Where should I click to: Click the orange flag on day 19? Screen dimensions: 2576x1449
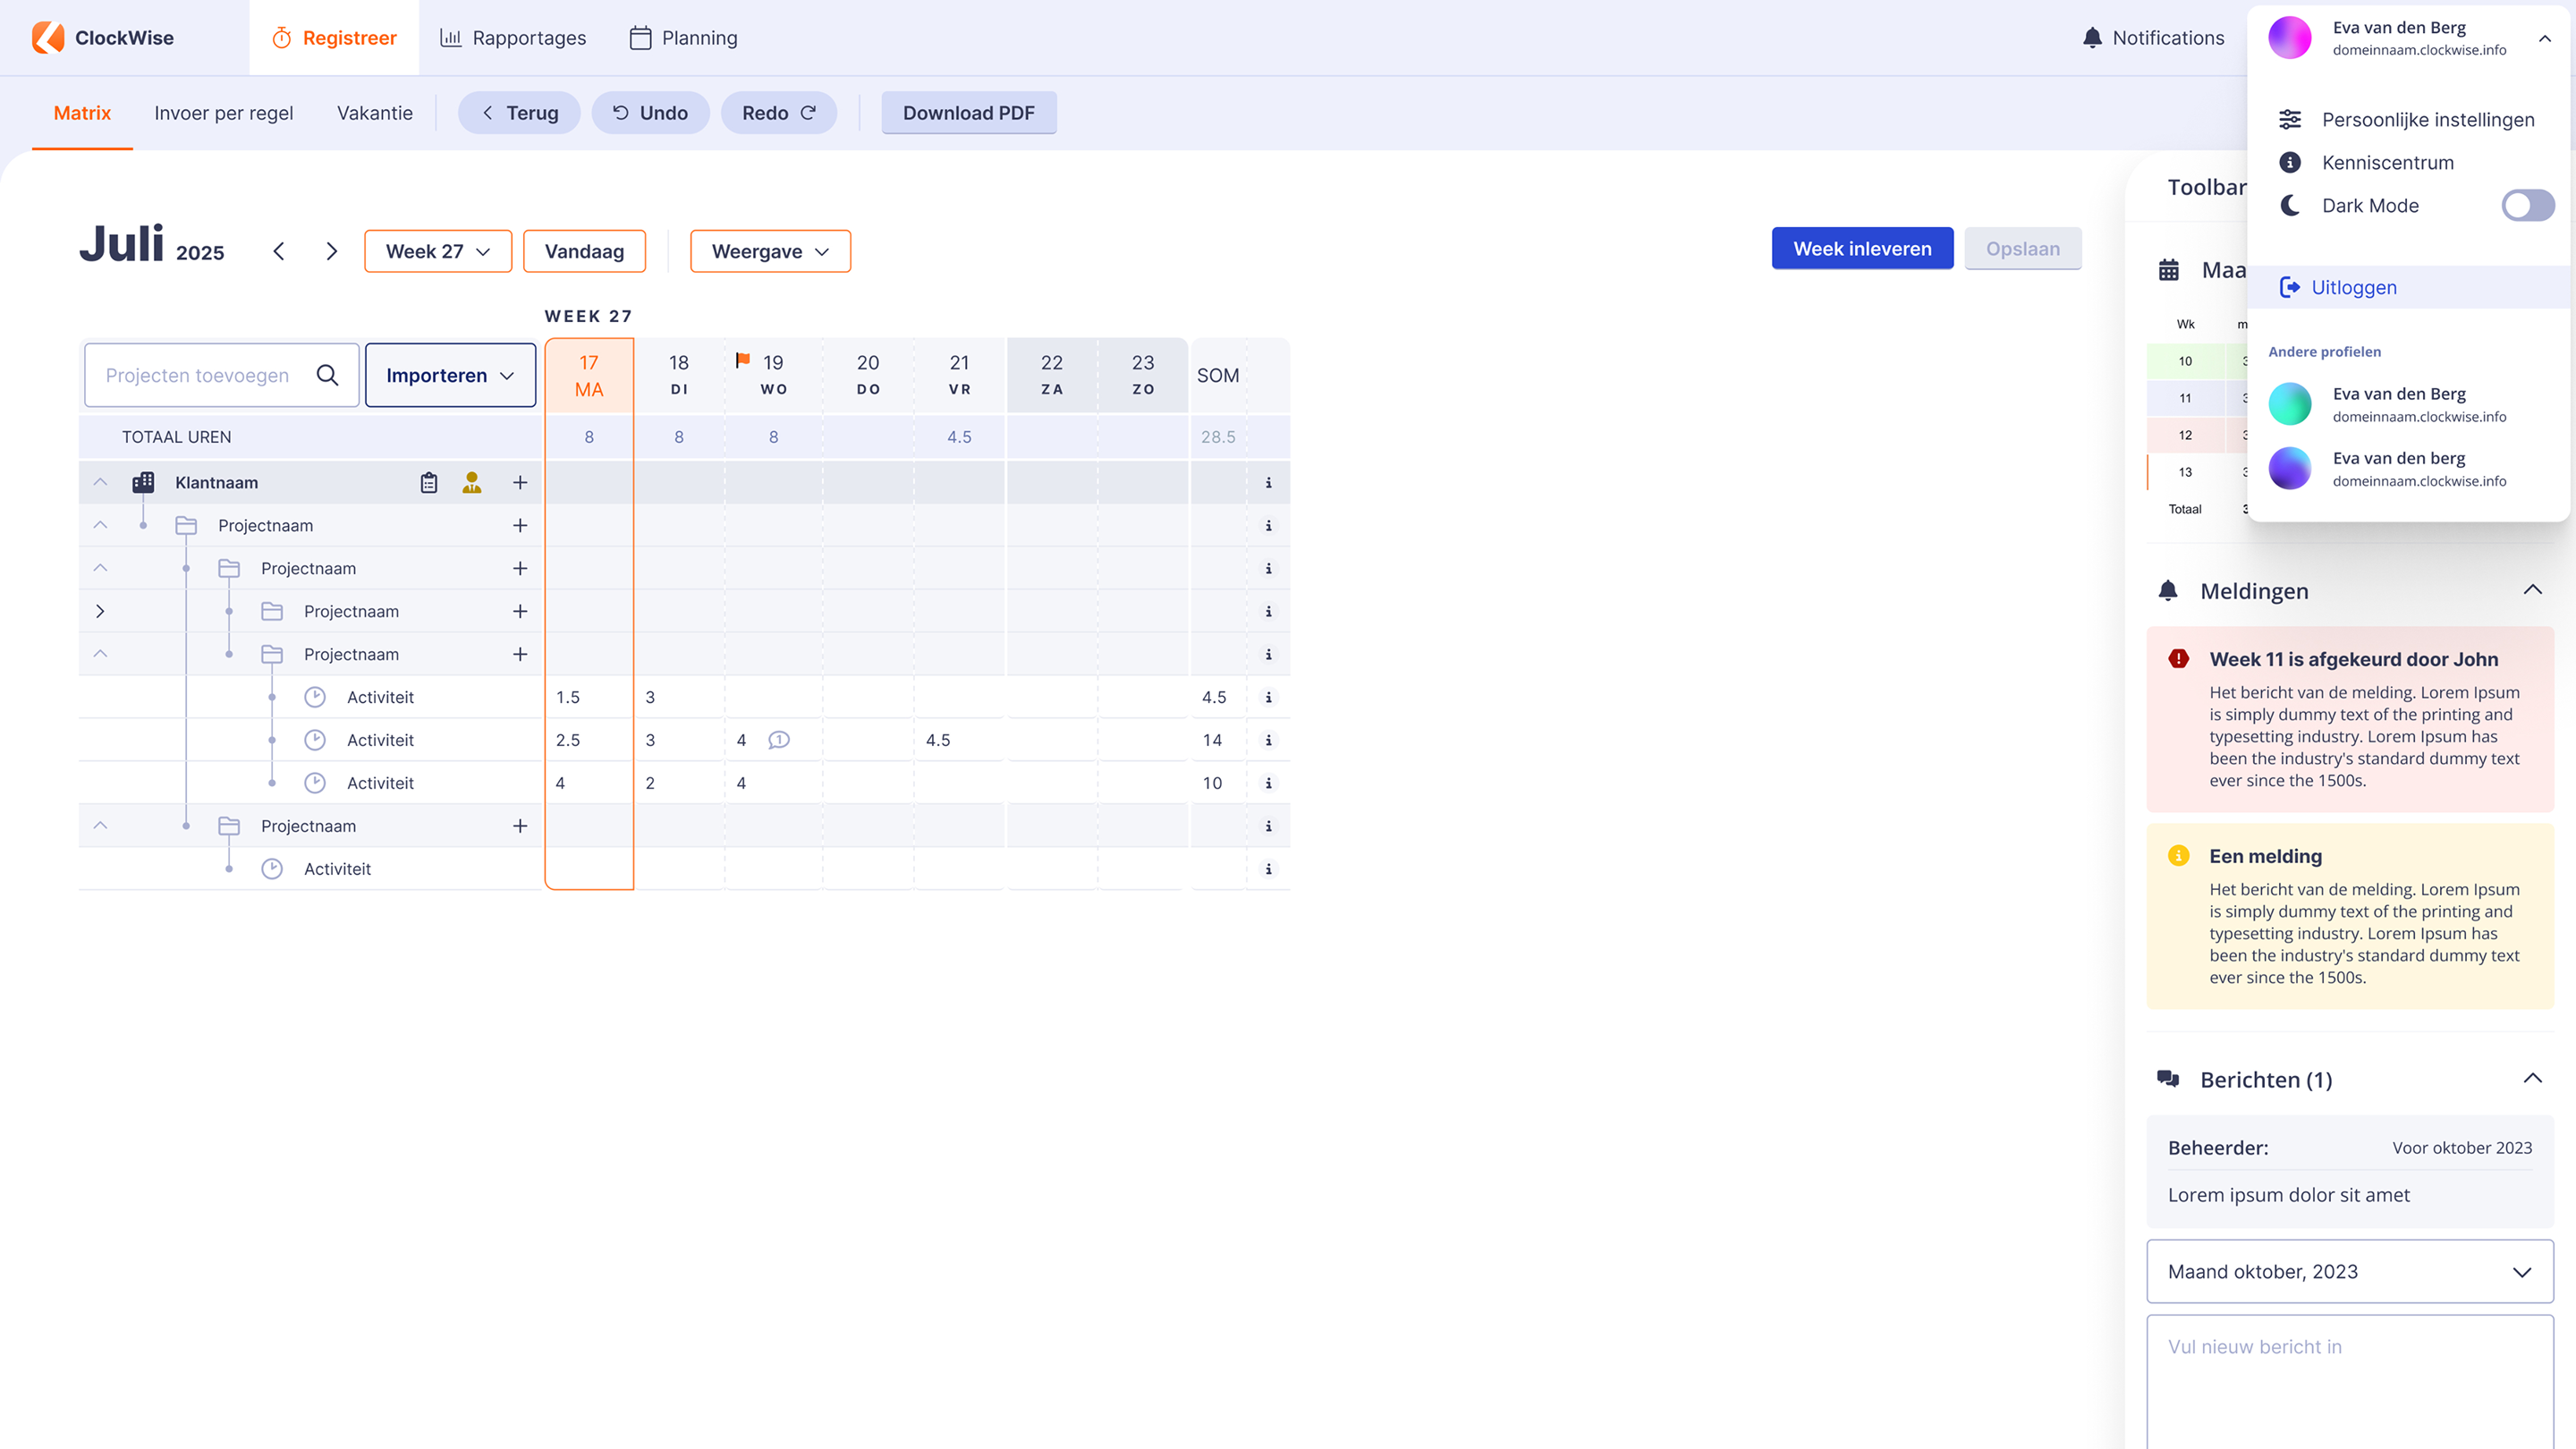pos(743,360)
